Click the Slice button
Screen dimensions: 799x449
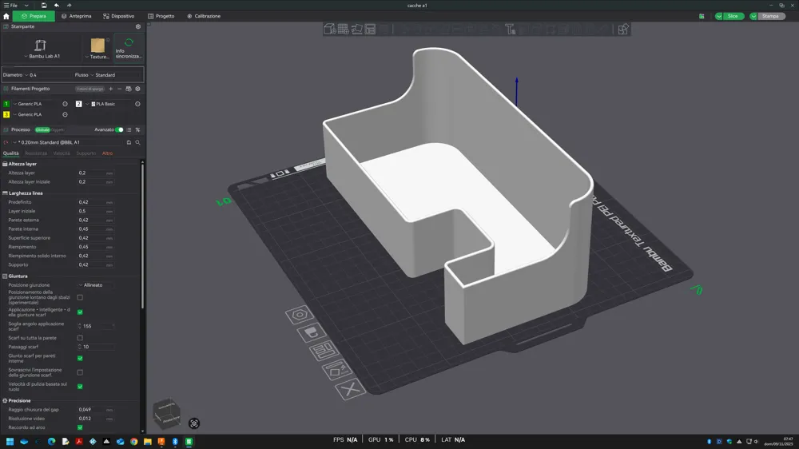[x=733, y=16]
